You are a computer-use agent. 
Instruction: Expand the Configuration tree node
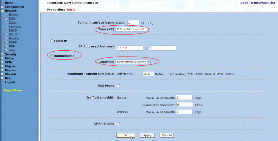pyautogui.click(x=2, y=7)
